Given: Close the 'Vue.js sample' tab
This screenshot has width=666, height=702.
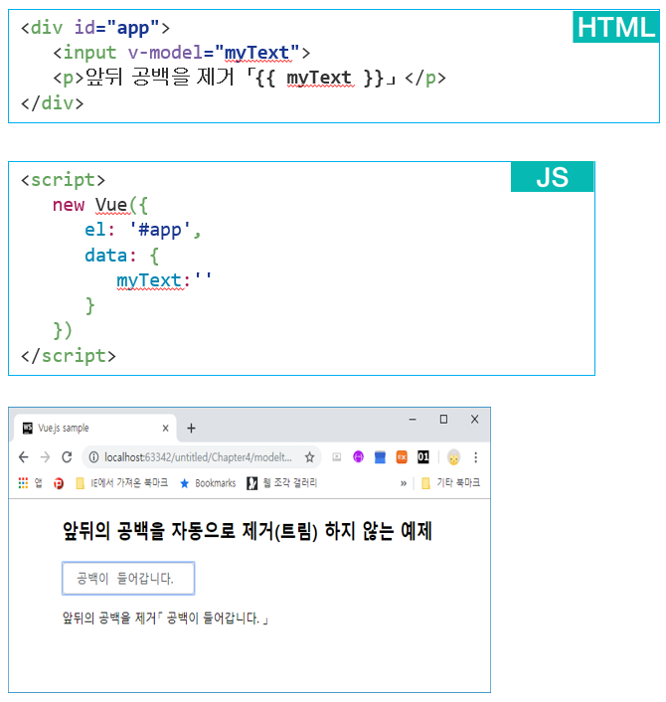Looking at the screenshot, I should [x=166, y=428].
